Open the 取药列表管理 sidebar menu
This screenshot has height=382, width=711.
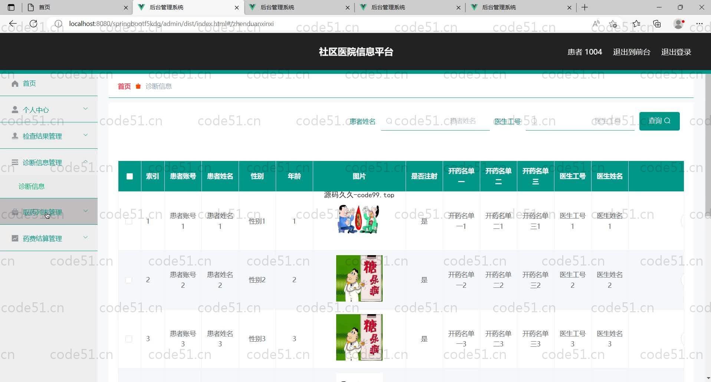(x=49, y=212)
